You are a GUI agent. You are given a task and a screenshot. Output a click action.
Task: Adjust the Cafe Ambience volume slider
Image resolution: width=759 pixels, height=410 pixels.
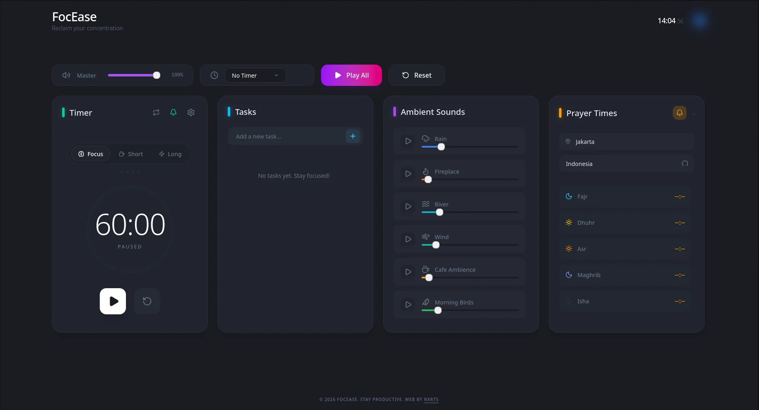click(470, 278)
